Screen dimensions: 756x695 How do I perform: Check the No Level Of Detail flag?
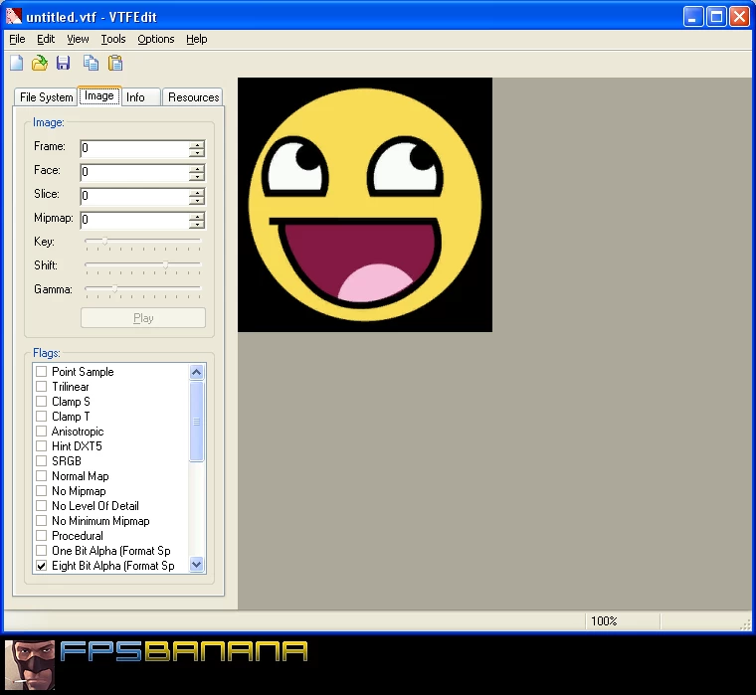click(42, 506)
